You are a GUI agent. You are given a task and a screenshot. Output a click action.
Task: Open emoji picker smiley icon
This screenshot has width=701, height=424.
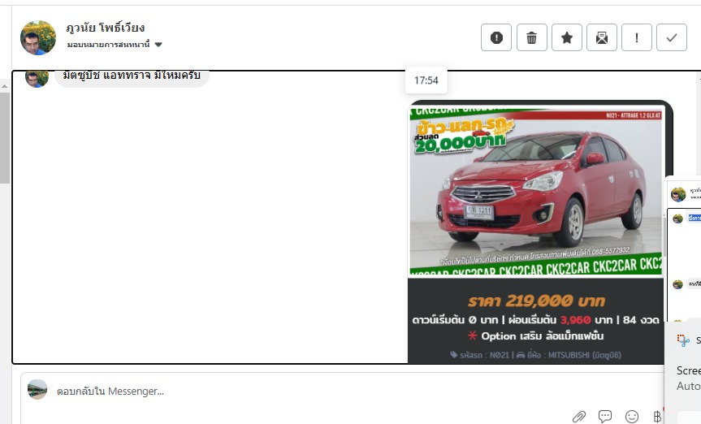click(631, 417)
